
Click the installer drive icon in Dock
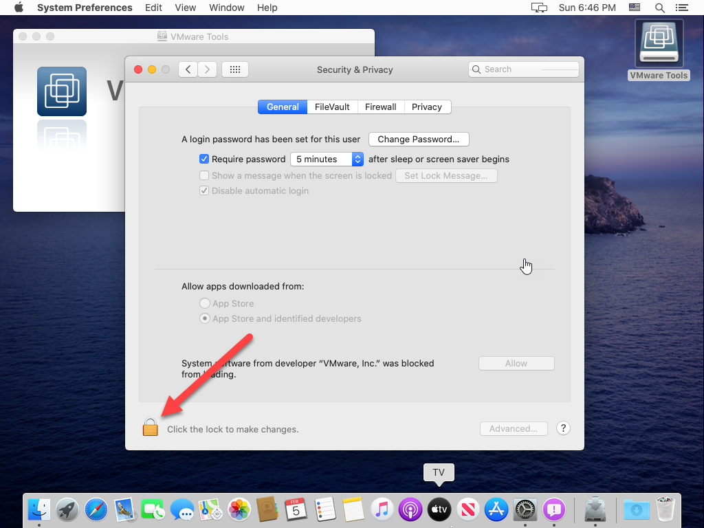595,509
